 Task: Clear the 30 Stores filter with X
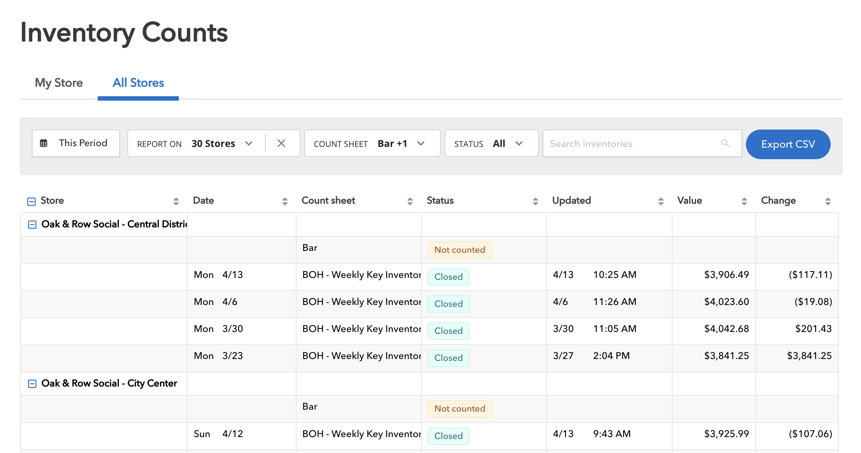[x=281, y=143]
